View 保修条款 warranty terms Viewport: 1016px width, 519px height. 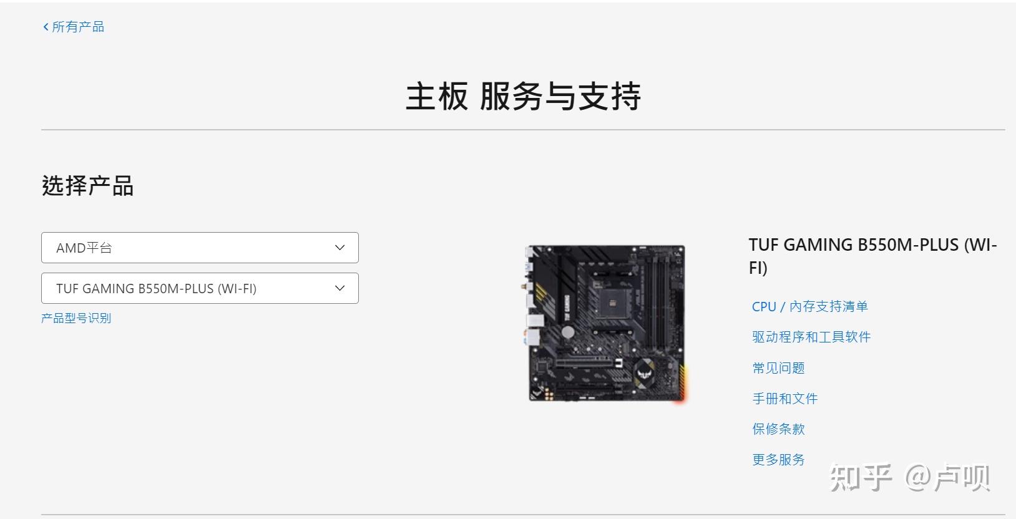(778, 429)
